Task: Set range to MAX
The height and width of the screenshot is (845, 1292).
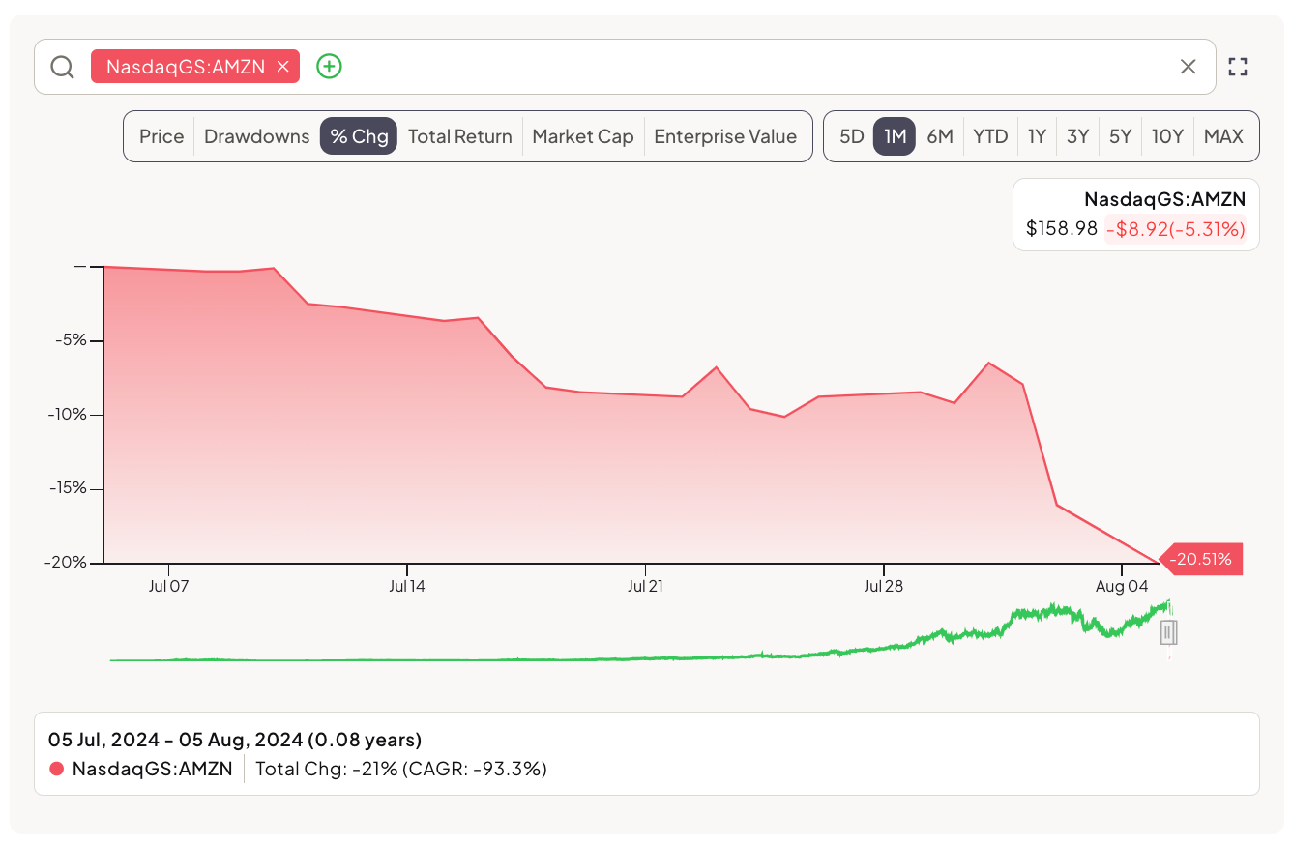Action: [1223, 136]
